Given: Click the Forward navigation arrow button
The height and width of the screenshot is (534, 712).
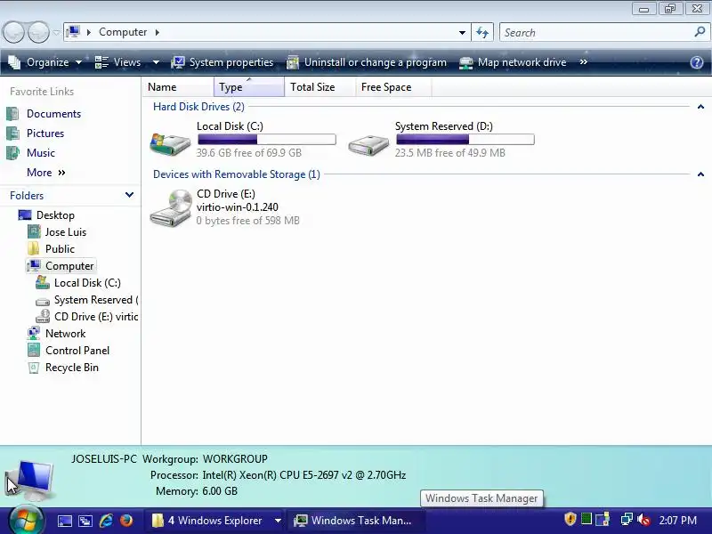Looking at the screenshot, I should click(38, 32).
